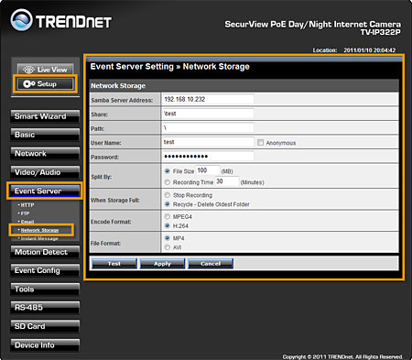This screenshot has height=360, width=412.
Task: Open the Setup page
Action: tap(45, 83)
